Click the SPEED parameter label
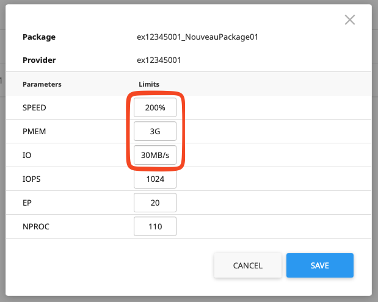The width and height of the screenshot is (378, 302). [x=35, y=108]
